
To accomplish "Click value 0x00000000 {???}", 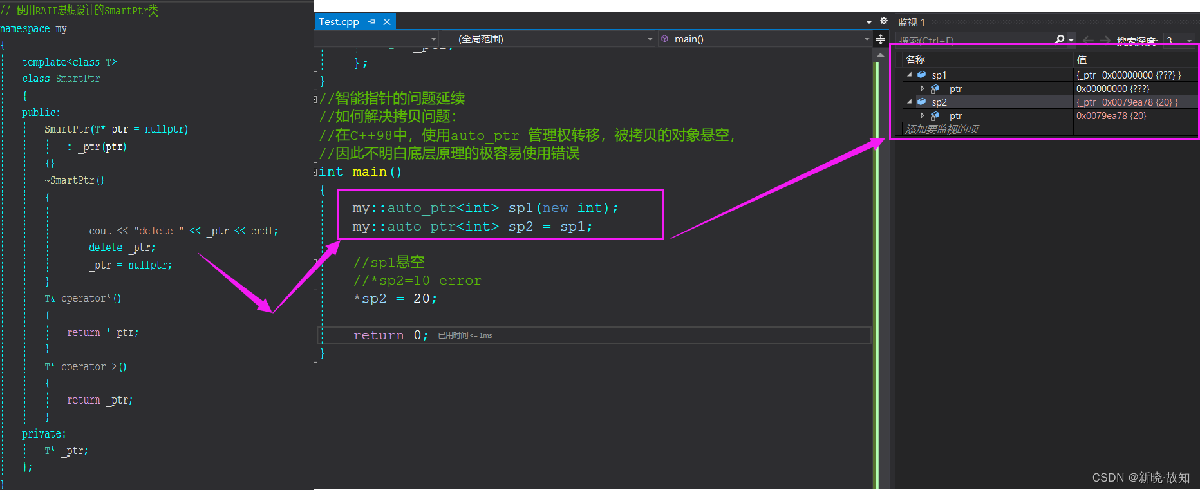I will [x=1112, y=89].
